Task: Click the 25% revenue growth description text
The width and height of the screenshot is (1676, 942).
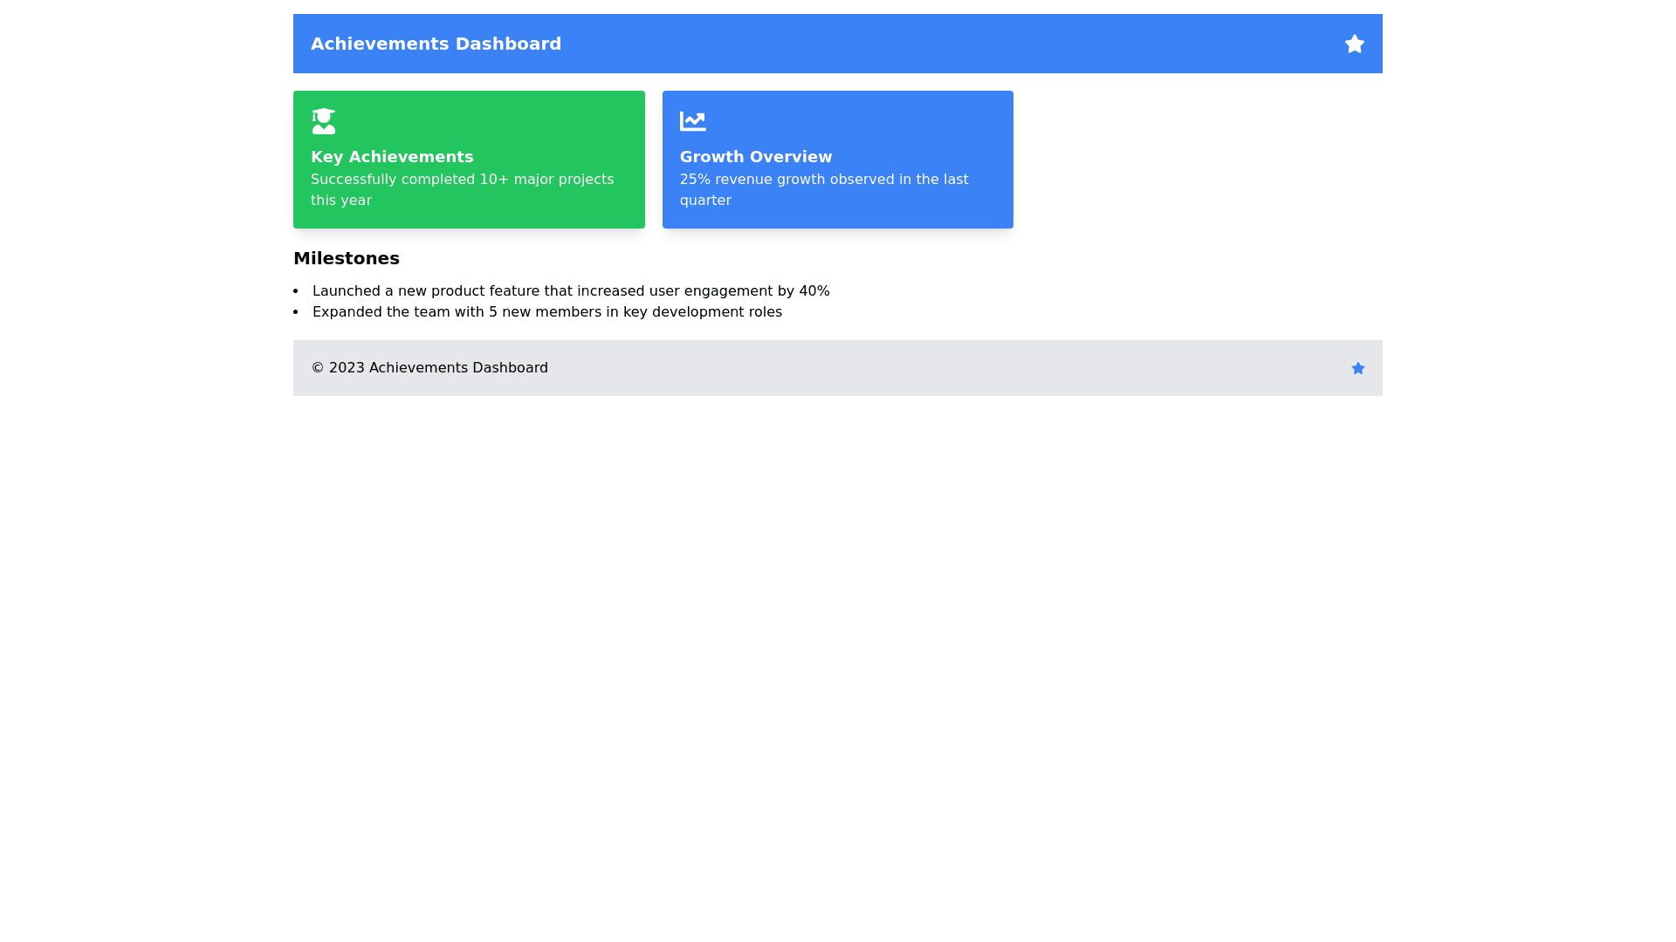Action: click(824, 189)
